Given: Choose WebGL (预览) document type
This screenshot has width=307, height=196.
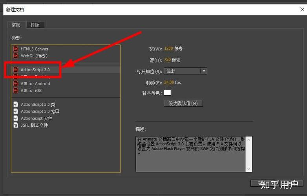Looking at the screenshot, I should 66,56.
